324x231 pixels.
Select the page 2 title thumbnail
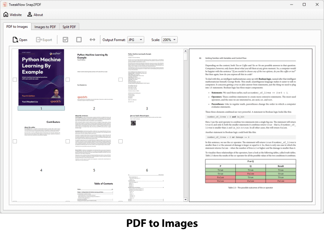pyautogui.click(x=94, y=77)
